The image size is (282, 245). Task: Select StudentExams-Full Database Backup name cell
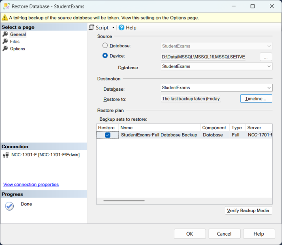(x=159, y=135)
